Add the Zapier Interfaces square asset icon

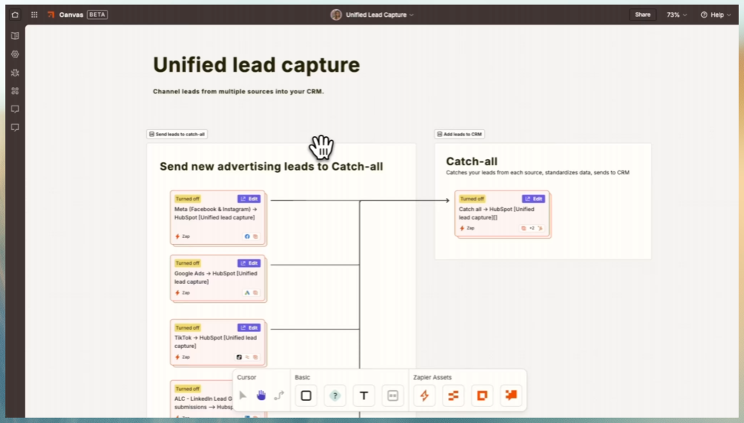coord(482,395)
